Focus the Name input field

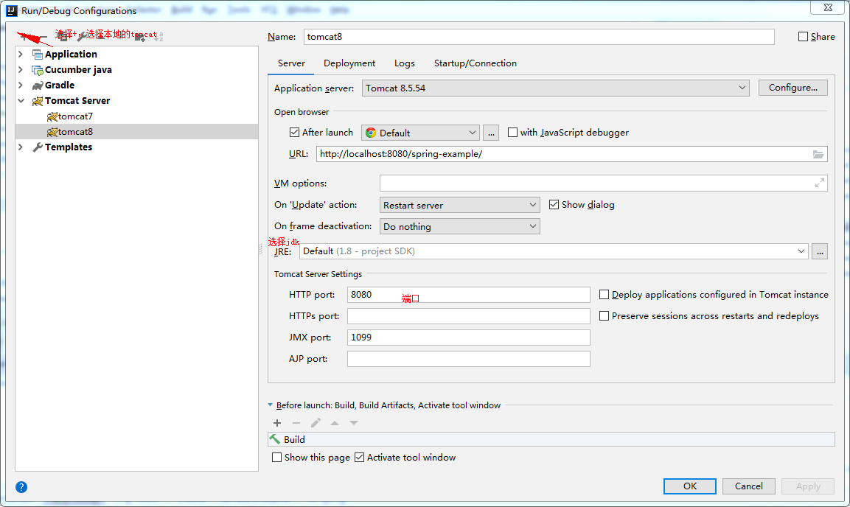coord(539,37)
